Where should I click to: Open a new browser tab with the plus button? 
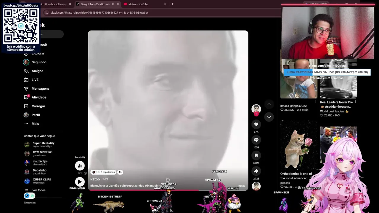pyautogui.click(x=172, y=4)
